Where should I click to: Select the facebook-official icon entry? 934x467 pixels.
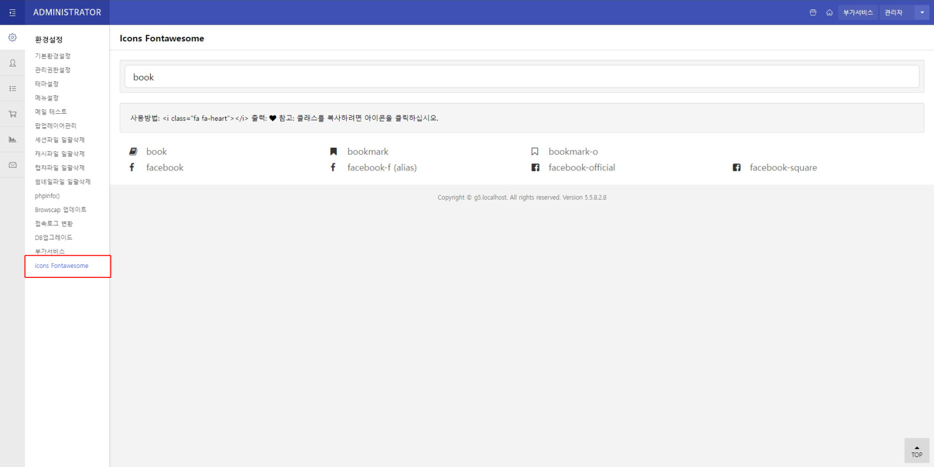(x=581, y=168)
